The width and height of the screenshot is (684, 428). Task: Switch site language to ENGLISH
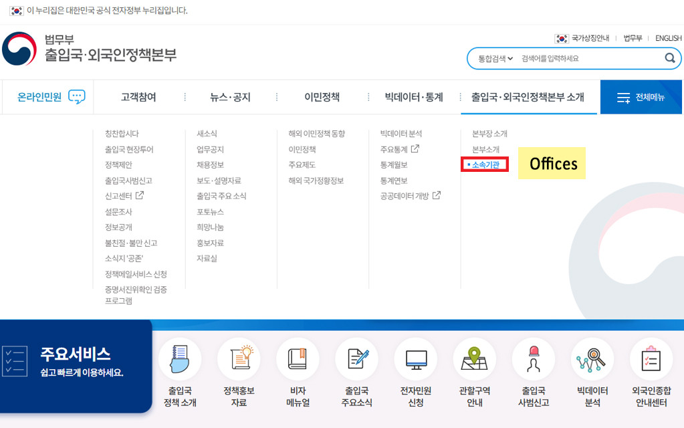pyautogui.click(x=668, y=38)
